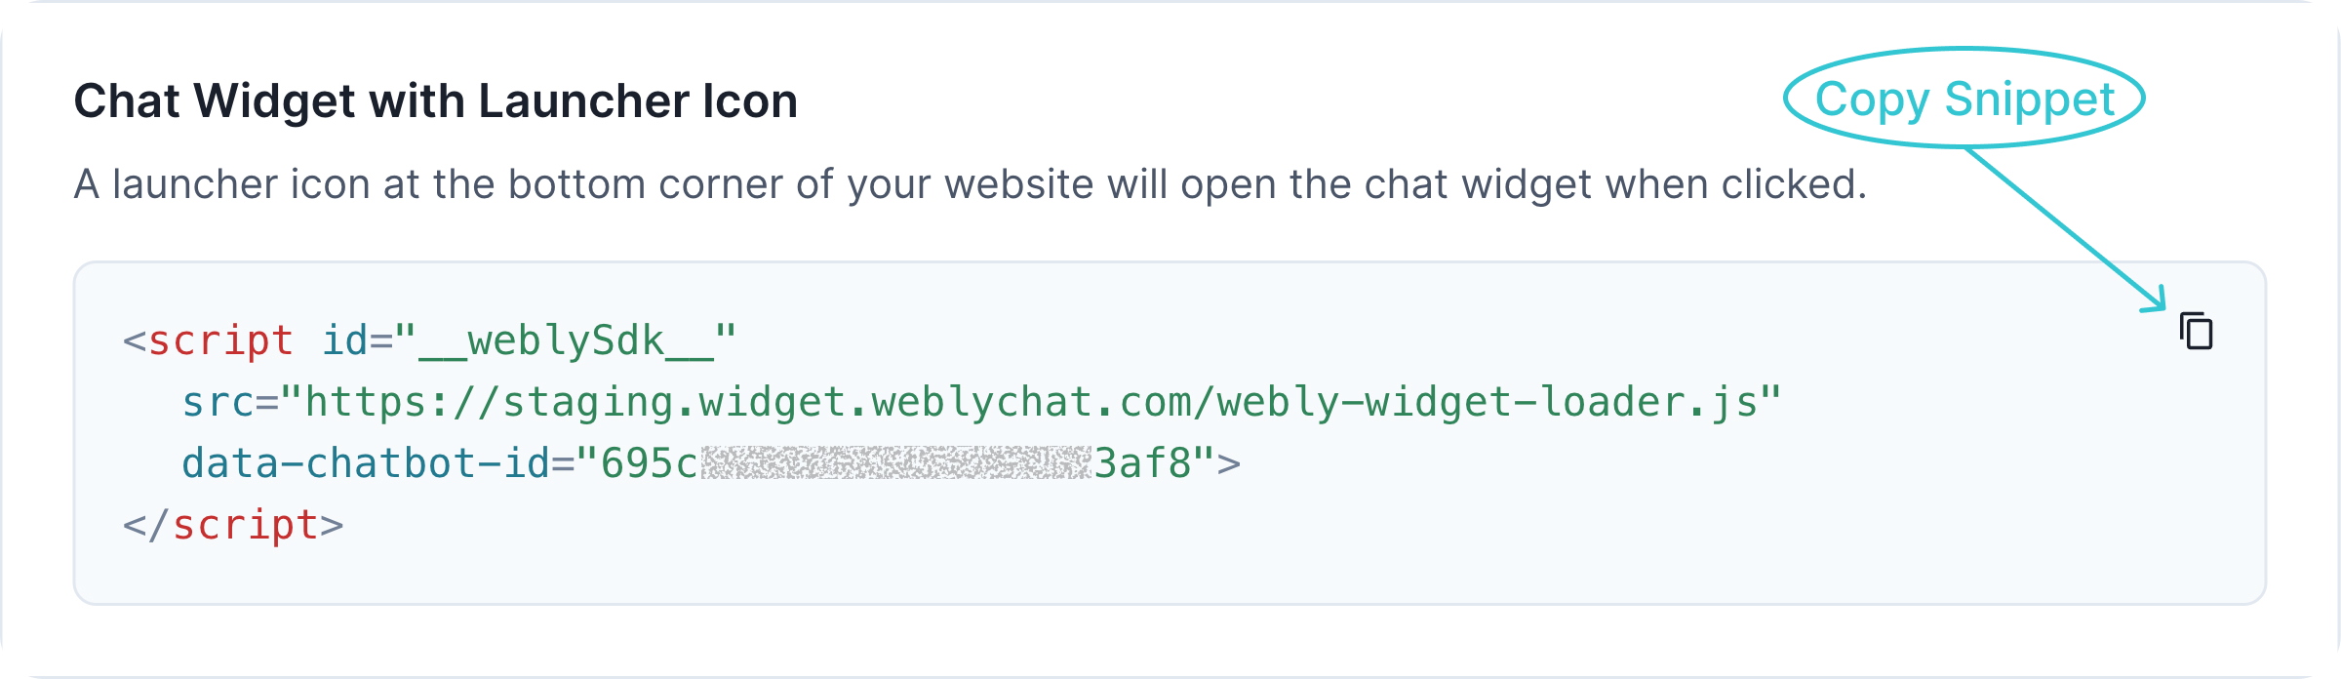This screenshot has width=2341, height=679.
Task: Click the blurred chatbot ID section
Action: pos(895,463)
